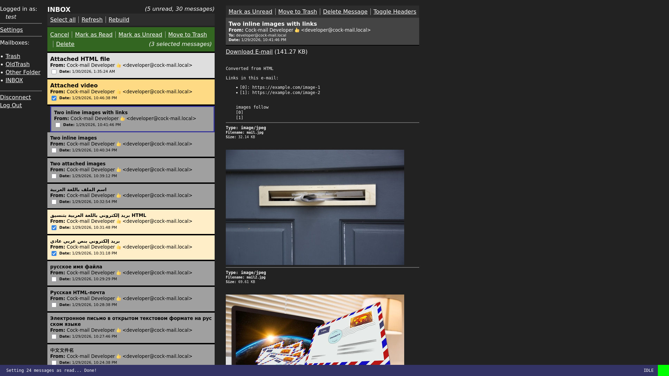
Task: Uncheck the Arabic HTML email checkbox
Action: 54,228
